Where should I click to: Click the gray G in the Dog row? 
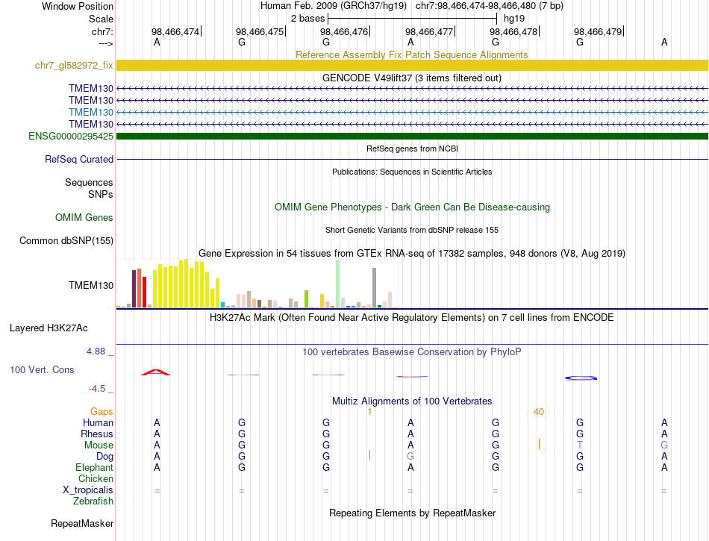click(x=410, y=457)
